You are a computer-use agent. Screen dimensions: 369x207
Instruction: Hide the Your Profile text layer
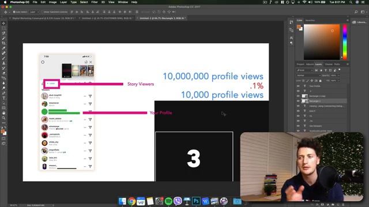click(298, 86)
